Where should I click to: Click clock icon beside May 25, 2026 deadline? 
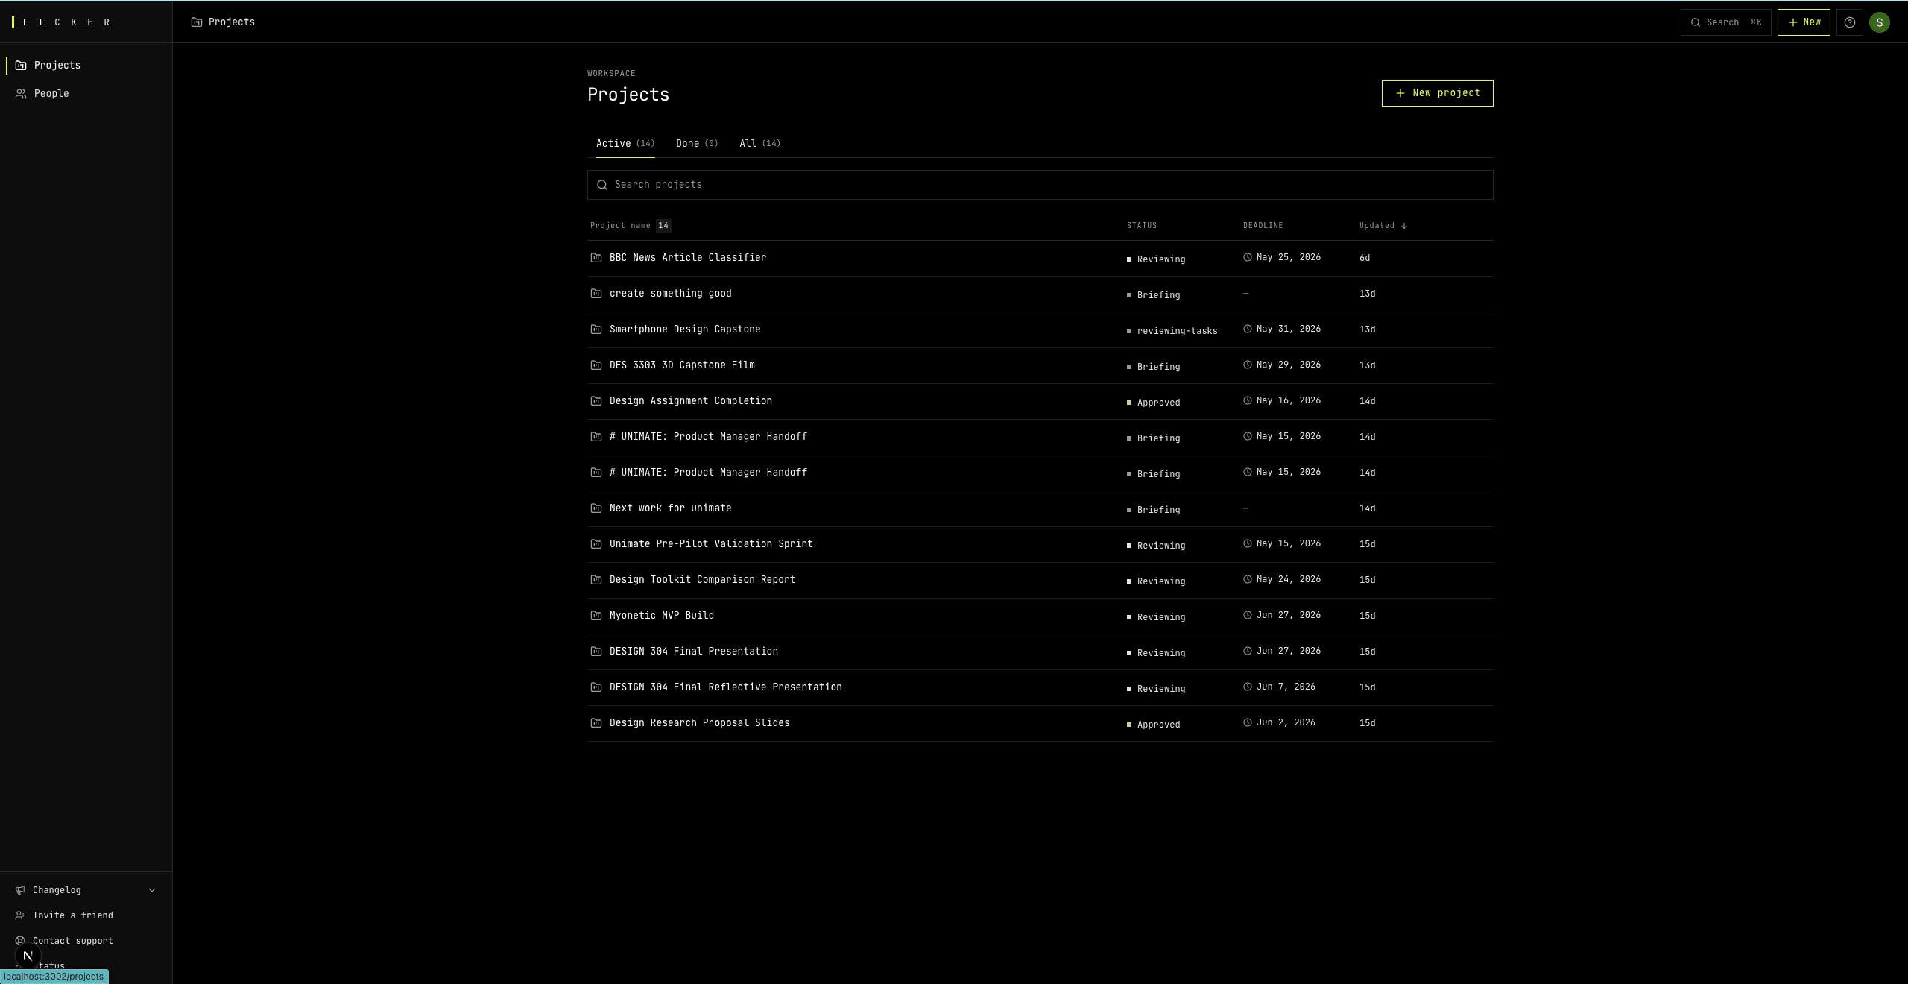click(1248, 257)
